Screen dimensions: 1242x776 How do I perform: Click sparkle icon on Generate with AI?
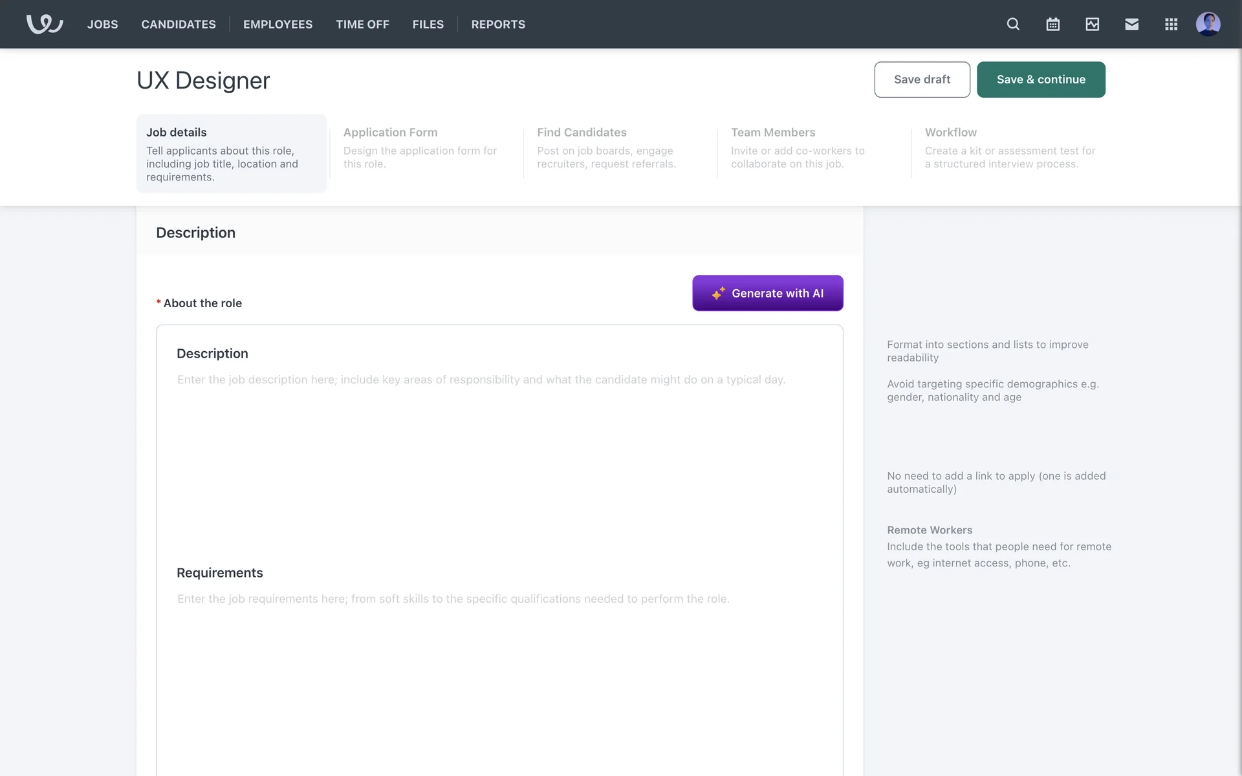[718, 293]
